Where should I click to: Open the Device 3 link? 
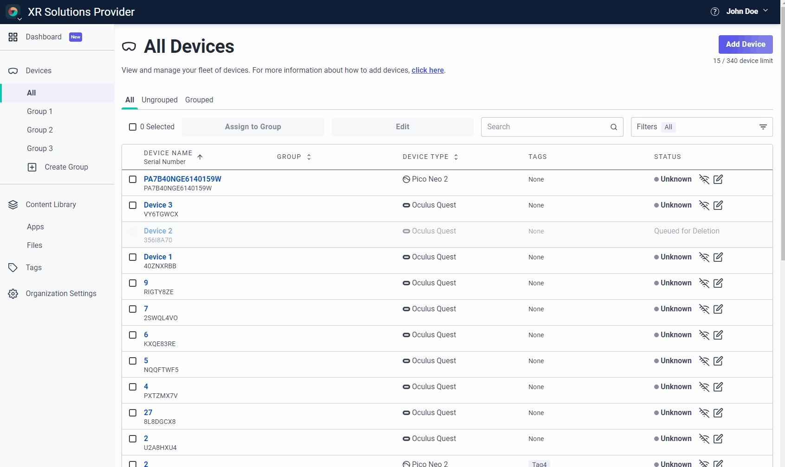pyautogui.click(x=158, y=205)
